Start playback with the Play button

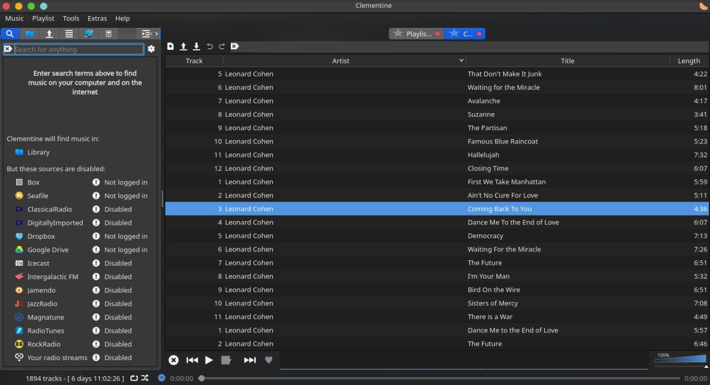point(209,360)
